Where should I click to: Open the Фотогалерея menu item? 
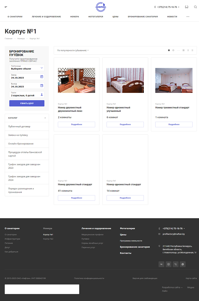96,17
